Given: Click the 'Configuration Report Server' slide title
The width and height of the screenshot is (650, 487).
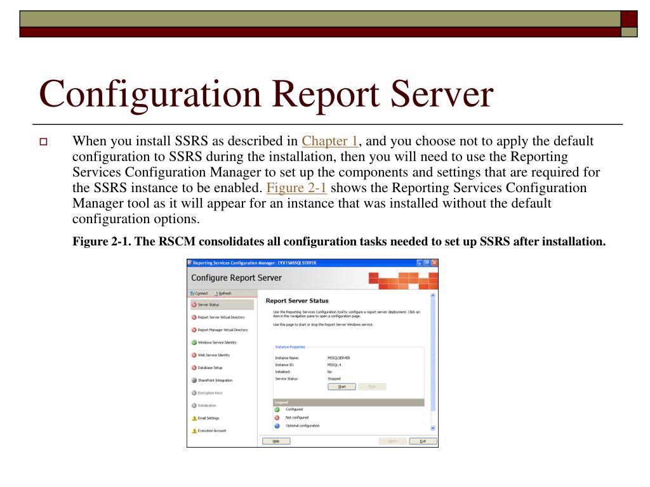Looking at the screenshot, I should click(x=266, y=94).
